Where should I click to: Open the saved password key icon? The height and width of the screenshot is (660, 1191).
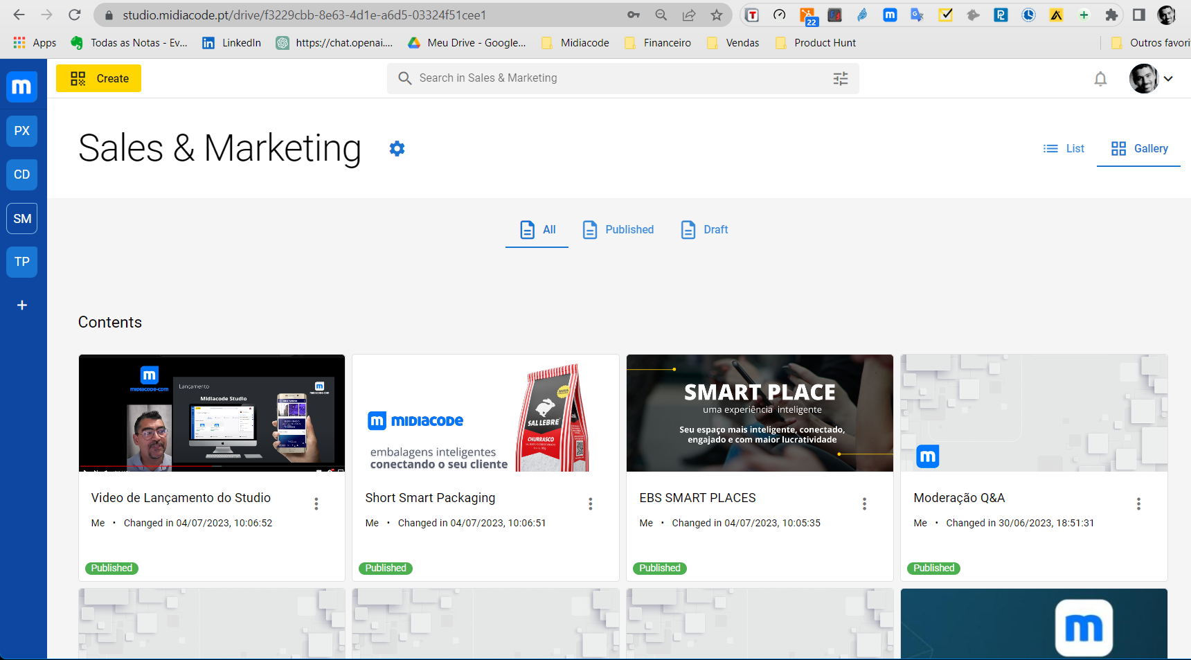pyautogui.click(x=634, y=15)
